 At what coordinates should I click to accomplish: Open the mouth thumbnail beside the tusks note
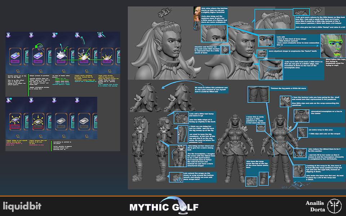[x=262, y=54]
